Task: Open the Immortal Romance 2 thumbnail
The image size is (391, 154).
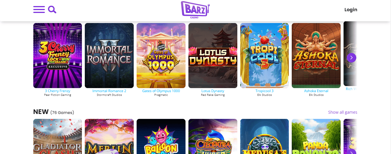Action: pos(109,56)
